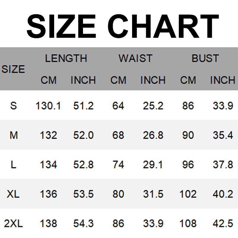Click the L size row label
This screenshot has height=238, width=238.
point(13,165)
